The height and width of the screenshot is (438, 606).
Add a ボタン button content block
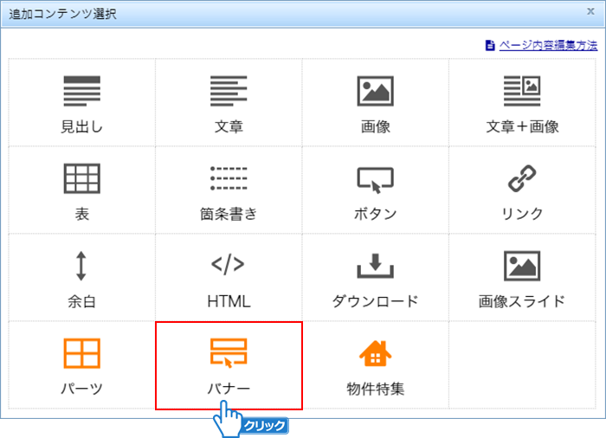click(x=375, y=180)
